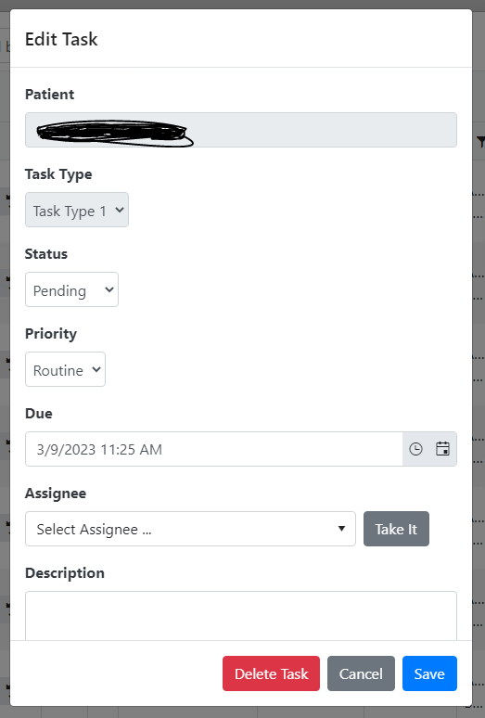Save the task changes
The height and width of the screenshot is (718, 485).
429,673
